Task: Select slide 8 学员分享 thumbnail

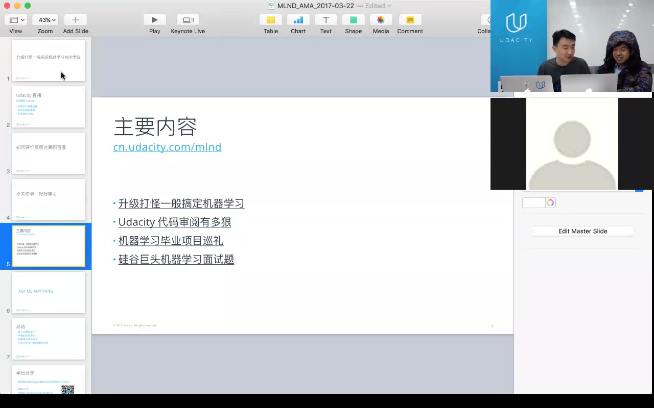Action: [x=49, y=379]
